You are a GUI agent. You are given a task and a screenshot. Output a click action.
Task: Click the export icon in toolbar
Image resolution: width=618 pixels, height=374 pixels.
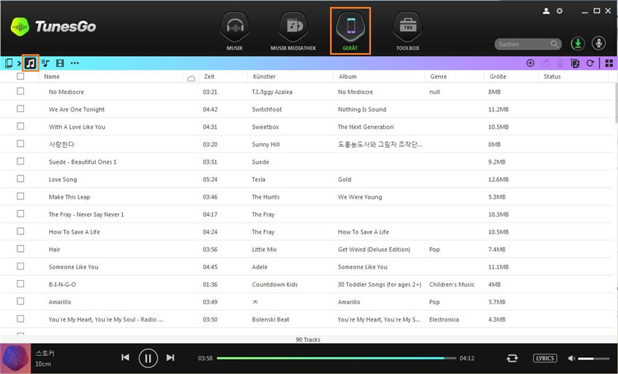(x=545, y=63)
